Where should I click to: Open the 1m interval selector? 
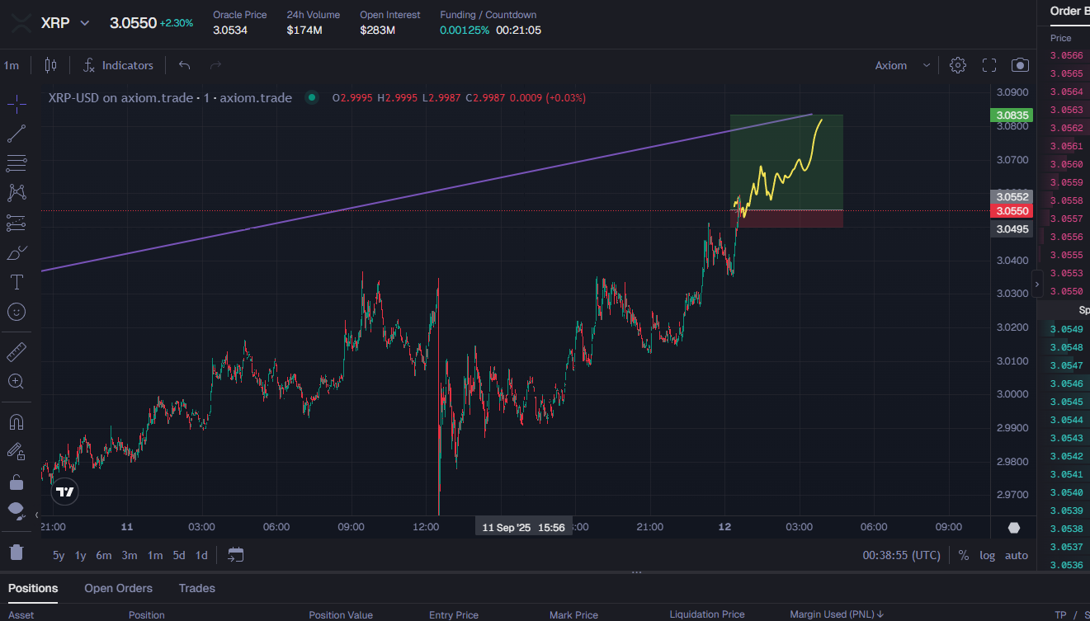click(12, 65)
